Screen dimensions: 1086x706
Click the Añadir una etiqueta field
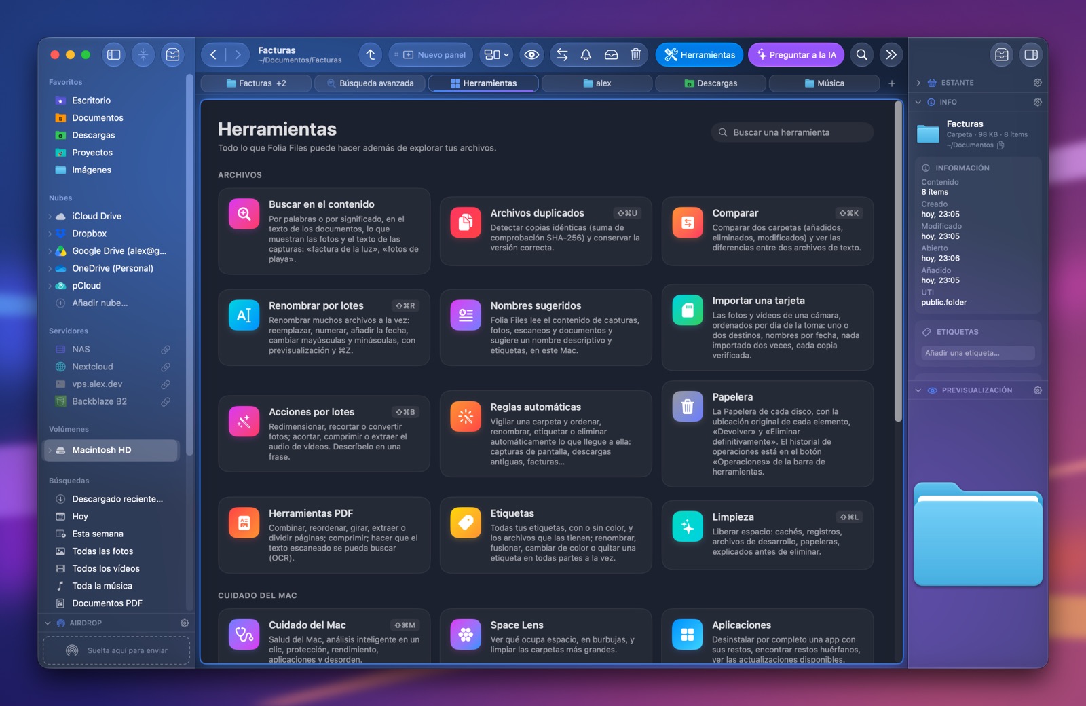(x=978, y=353)
